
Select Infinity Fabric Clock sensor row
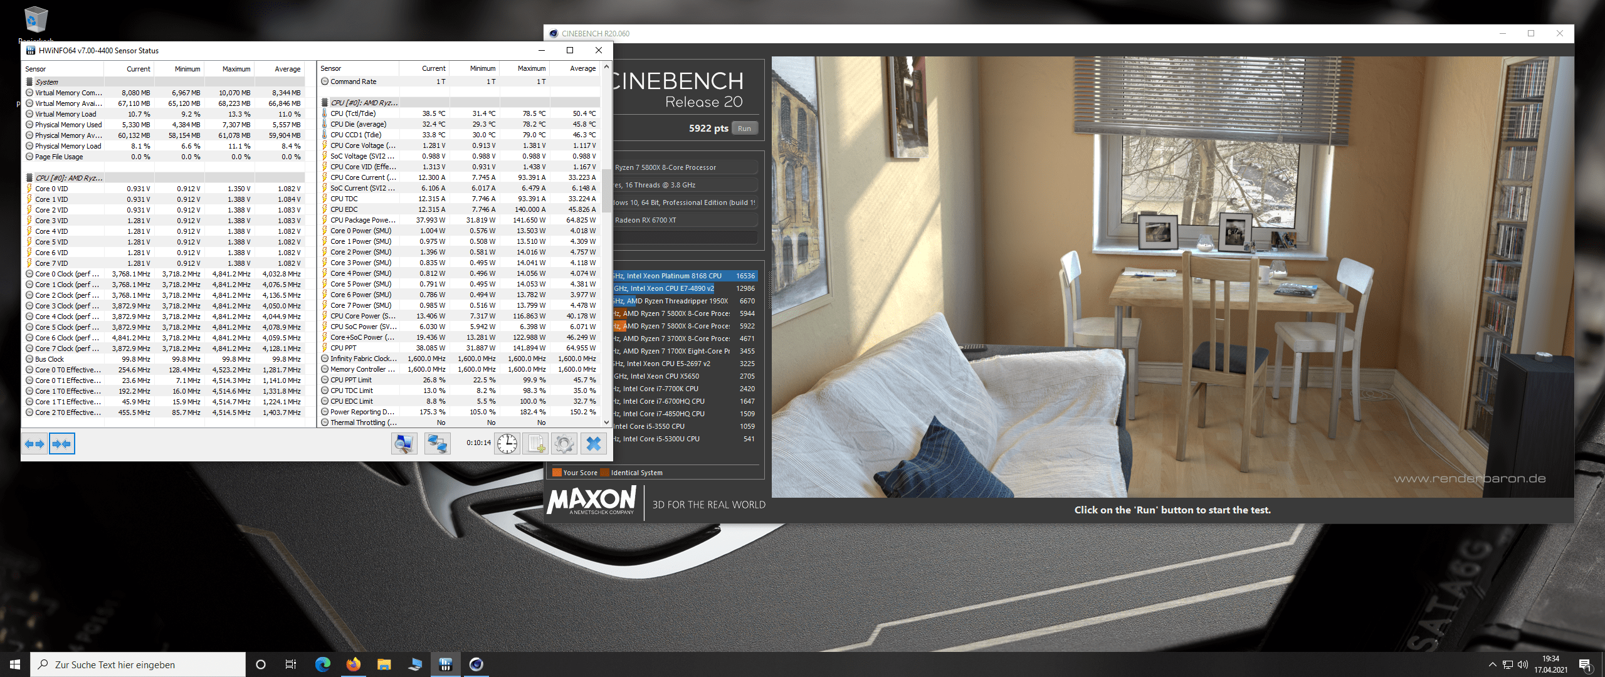(459, 359)
